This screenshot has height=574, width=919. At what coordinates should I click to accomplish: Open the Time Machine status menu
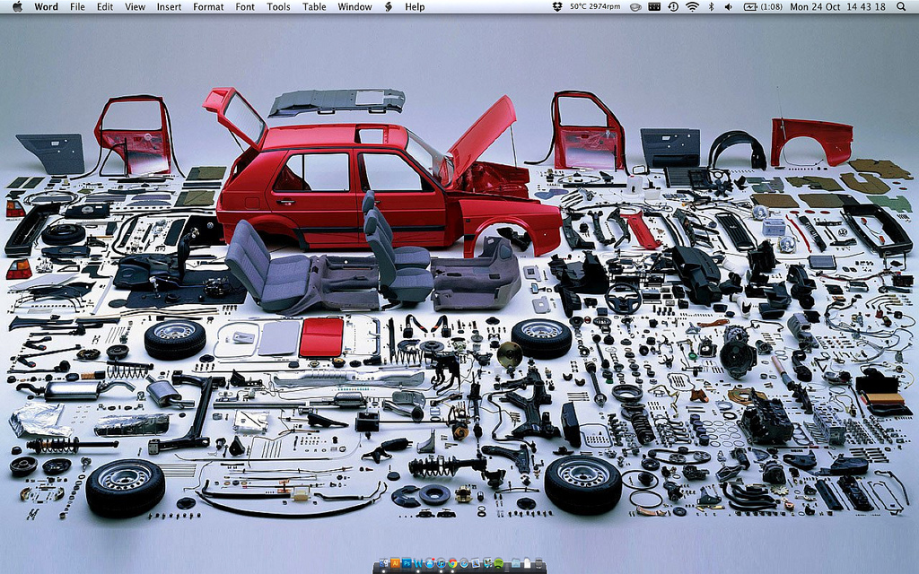click(673, 6)
